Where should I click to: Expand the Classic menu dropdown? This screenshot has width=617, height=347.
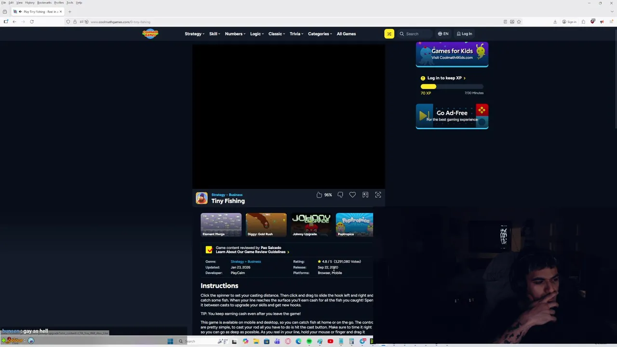(277, 34)
